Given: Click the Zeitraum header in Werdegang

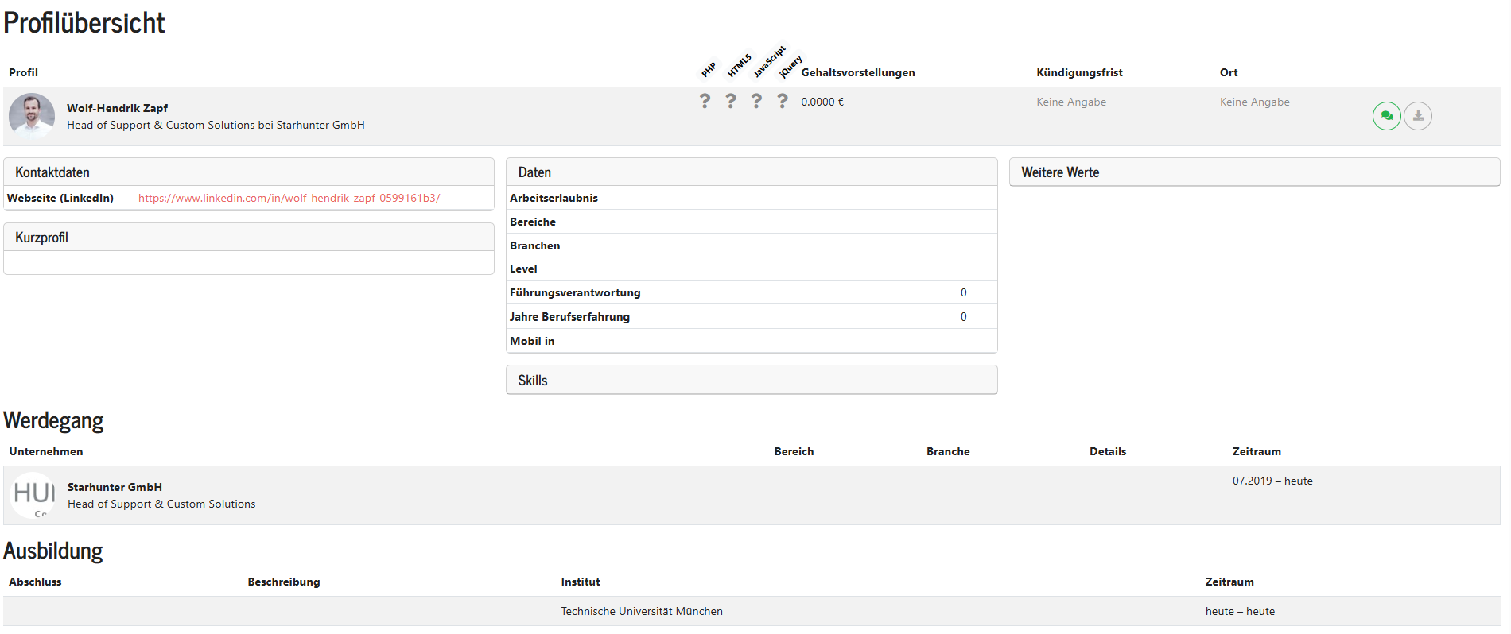Looking at the screenshot, I should [x=1257, y=451].
